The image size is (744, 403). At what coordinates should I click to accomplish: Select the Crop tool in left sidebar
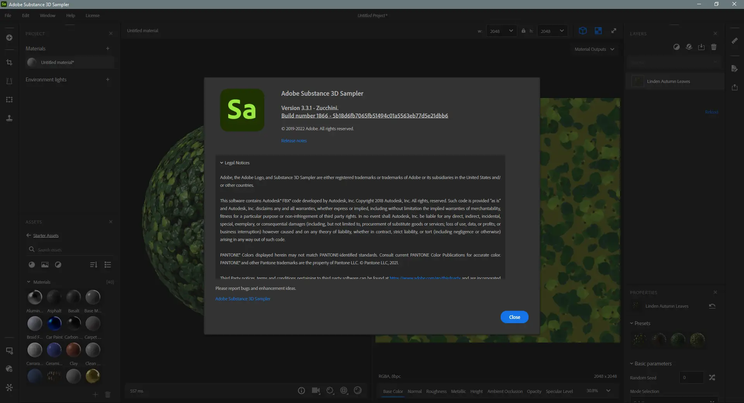tap(9, 62)
